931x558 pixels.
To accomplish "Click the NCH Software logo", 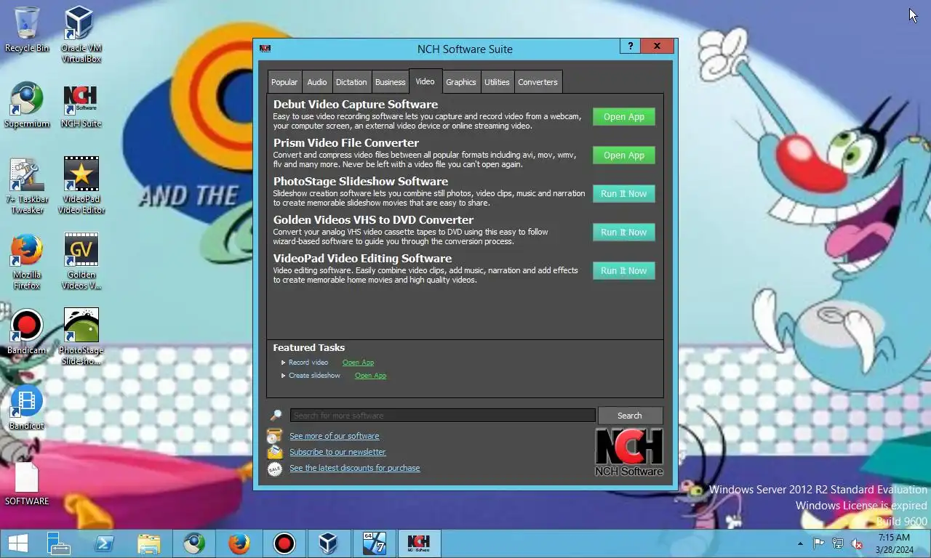I will tap(629, 452).
